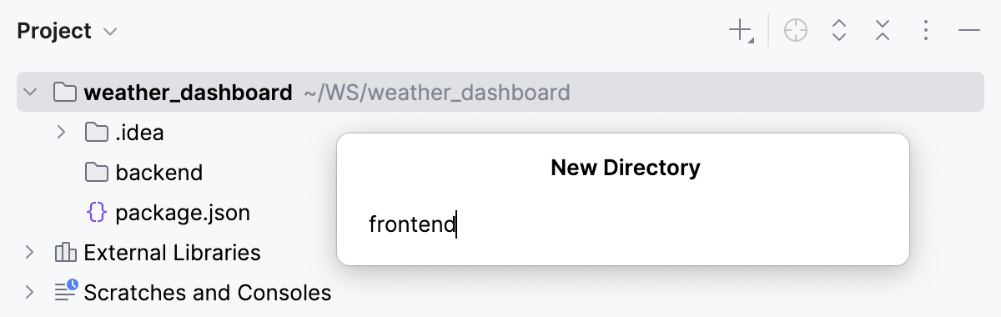
Task: Select the backend folder in tree
Action: 159,173
